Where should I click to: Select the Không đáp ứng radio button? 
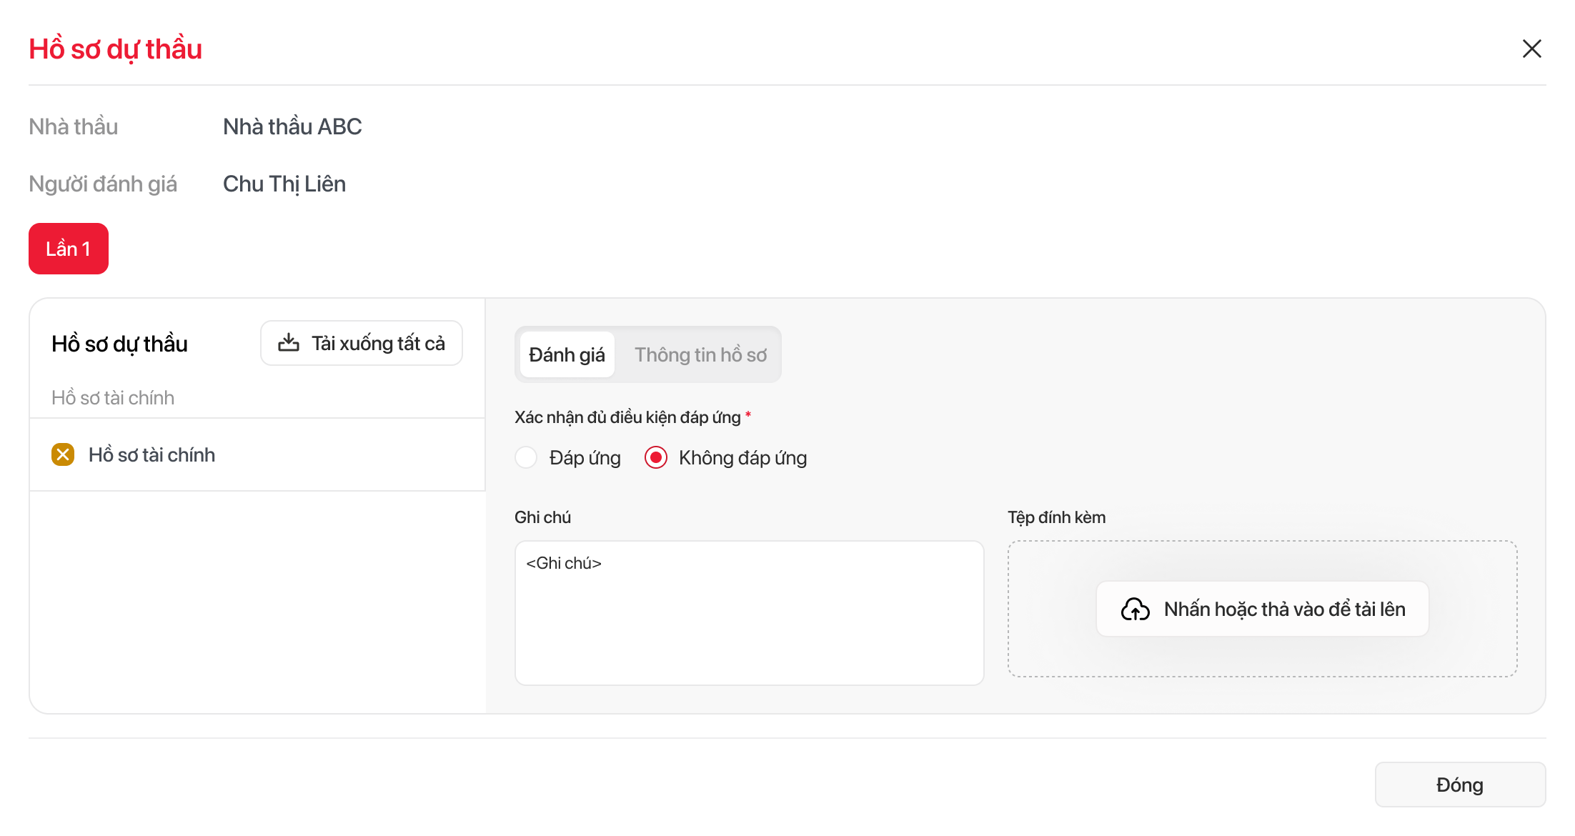pyautogui.click(x=656, y=457)
